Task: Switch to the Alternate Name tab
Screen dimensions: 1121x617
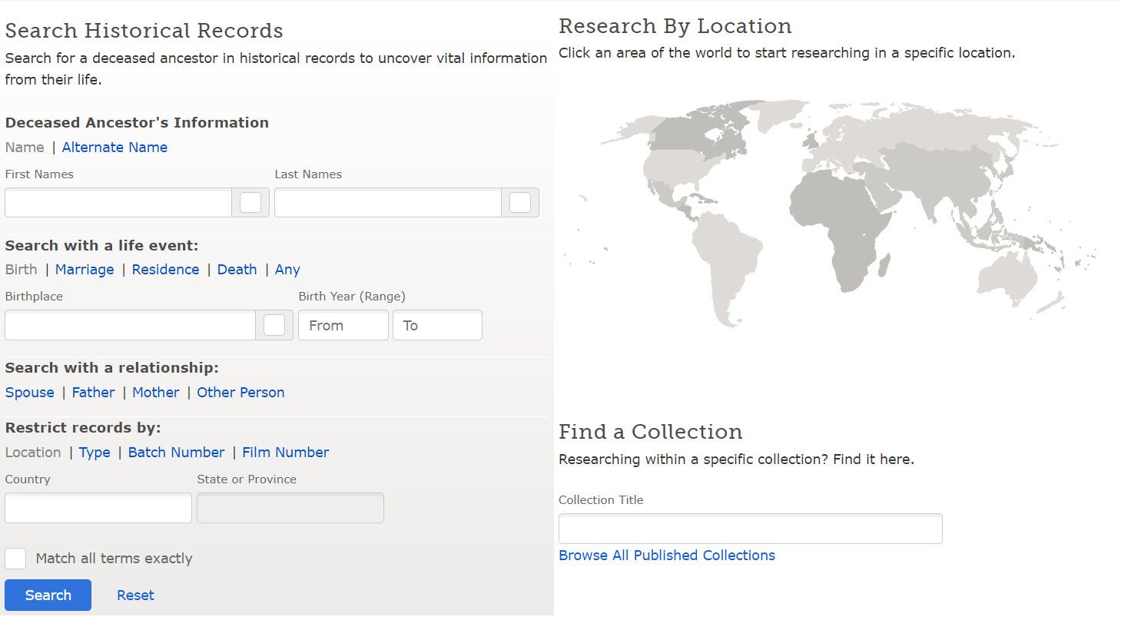Action: [x=114, y=147]
